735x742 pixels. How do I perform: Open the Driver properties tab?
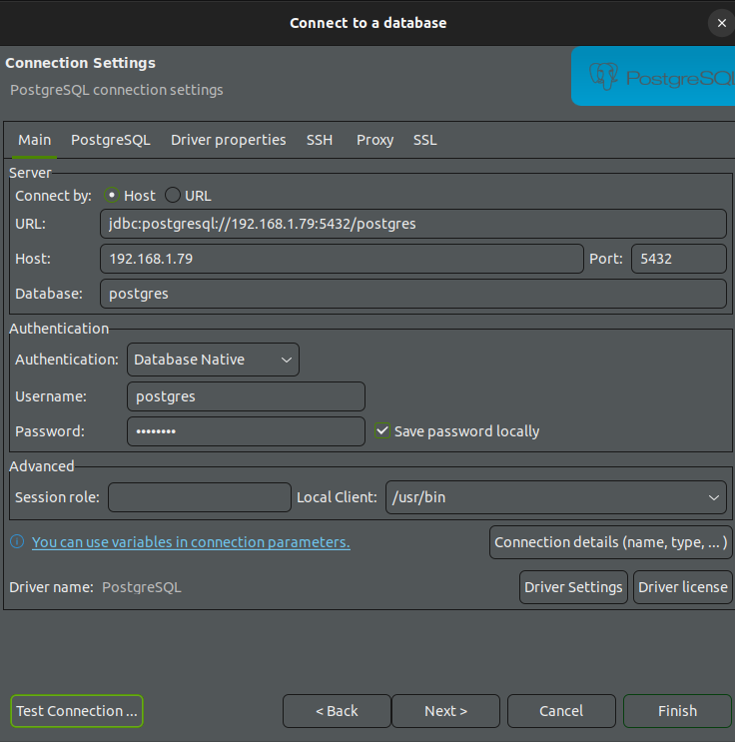228,140
